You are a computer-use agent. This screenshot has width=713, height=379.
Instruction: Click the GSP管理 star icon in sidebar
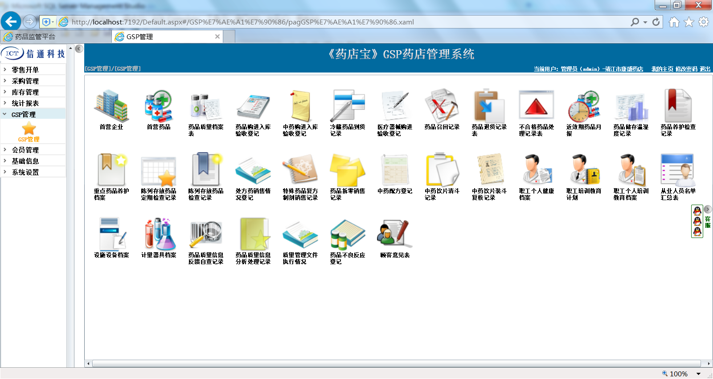click(29, 129)
